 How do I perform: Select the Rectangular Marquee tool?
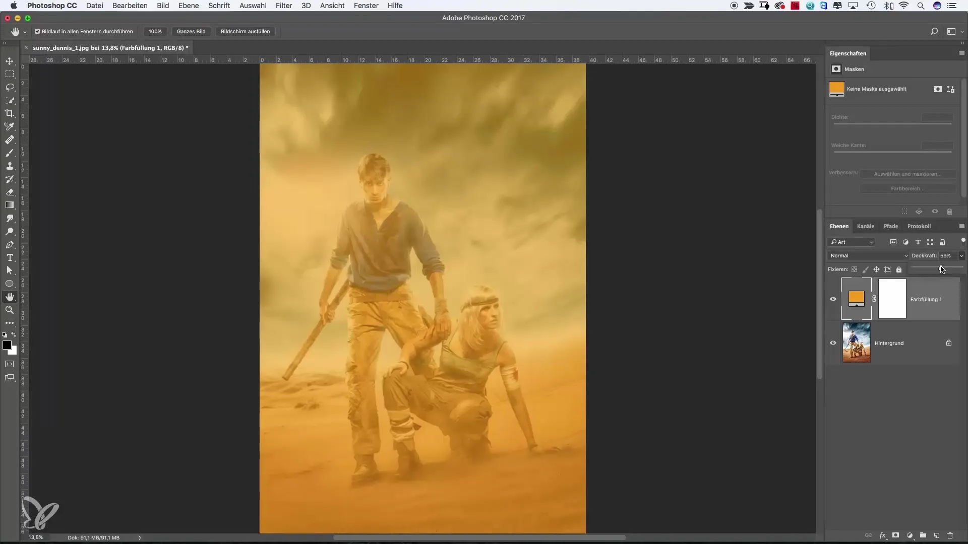click(x=10, y=74)
